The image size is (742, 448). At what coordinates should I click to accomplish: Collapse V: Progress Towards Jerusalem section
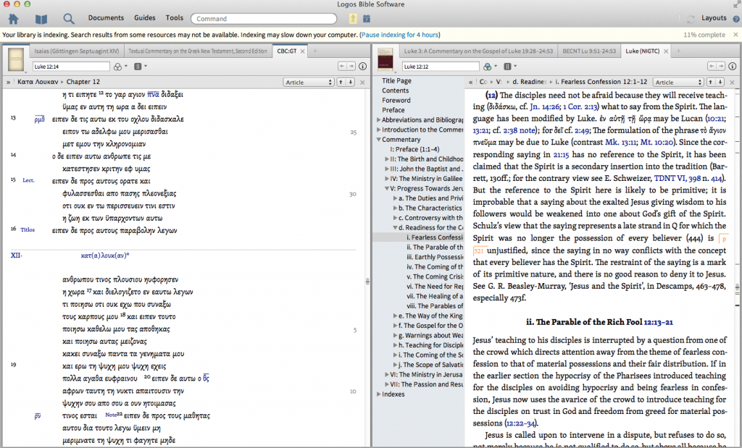click(x=387, y=189)
